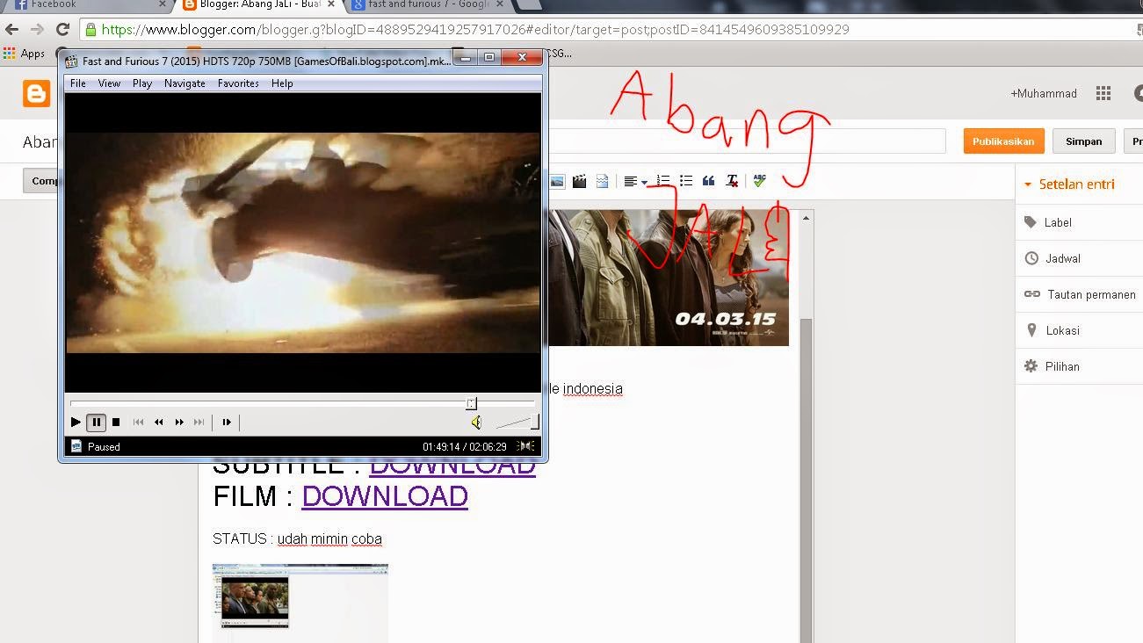Screen dimensions: 1143x643
Task: Select the Blogger: Abang JaLi tab
Action: point(258,5)
